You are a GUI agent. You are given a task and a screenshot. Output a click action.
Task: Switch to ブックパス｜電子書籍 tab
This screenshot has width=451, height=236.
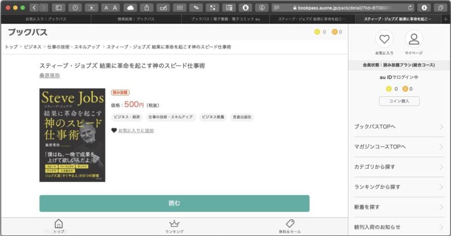pos(225,19)
